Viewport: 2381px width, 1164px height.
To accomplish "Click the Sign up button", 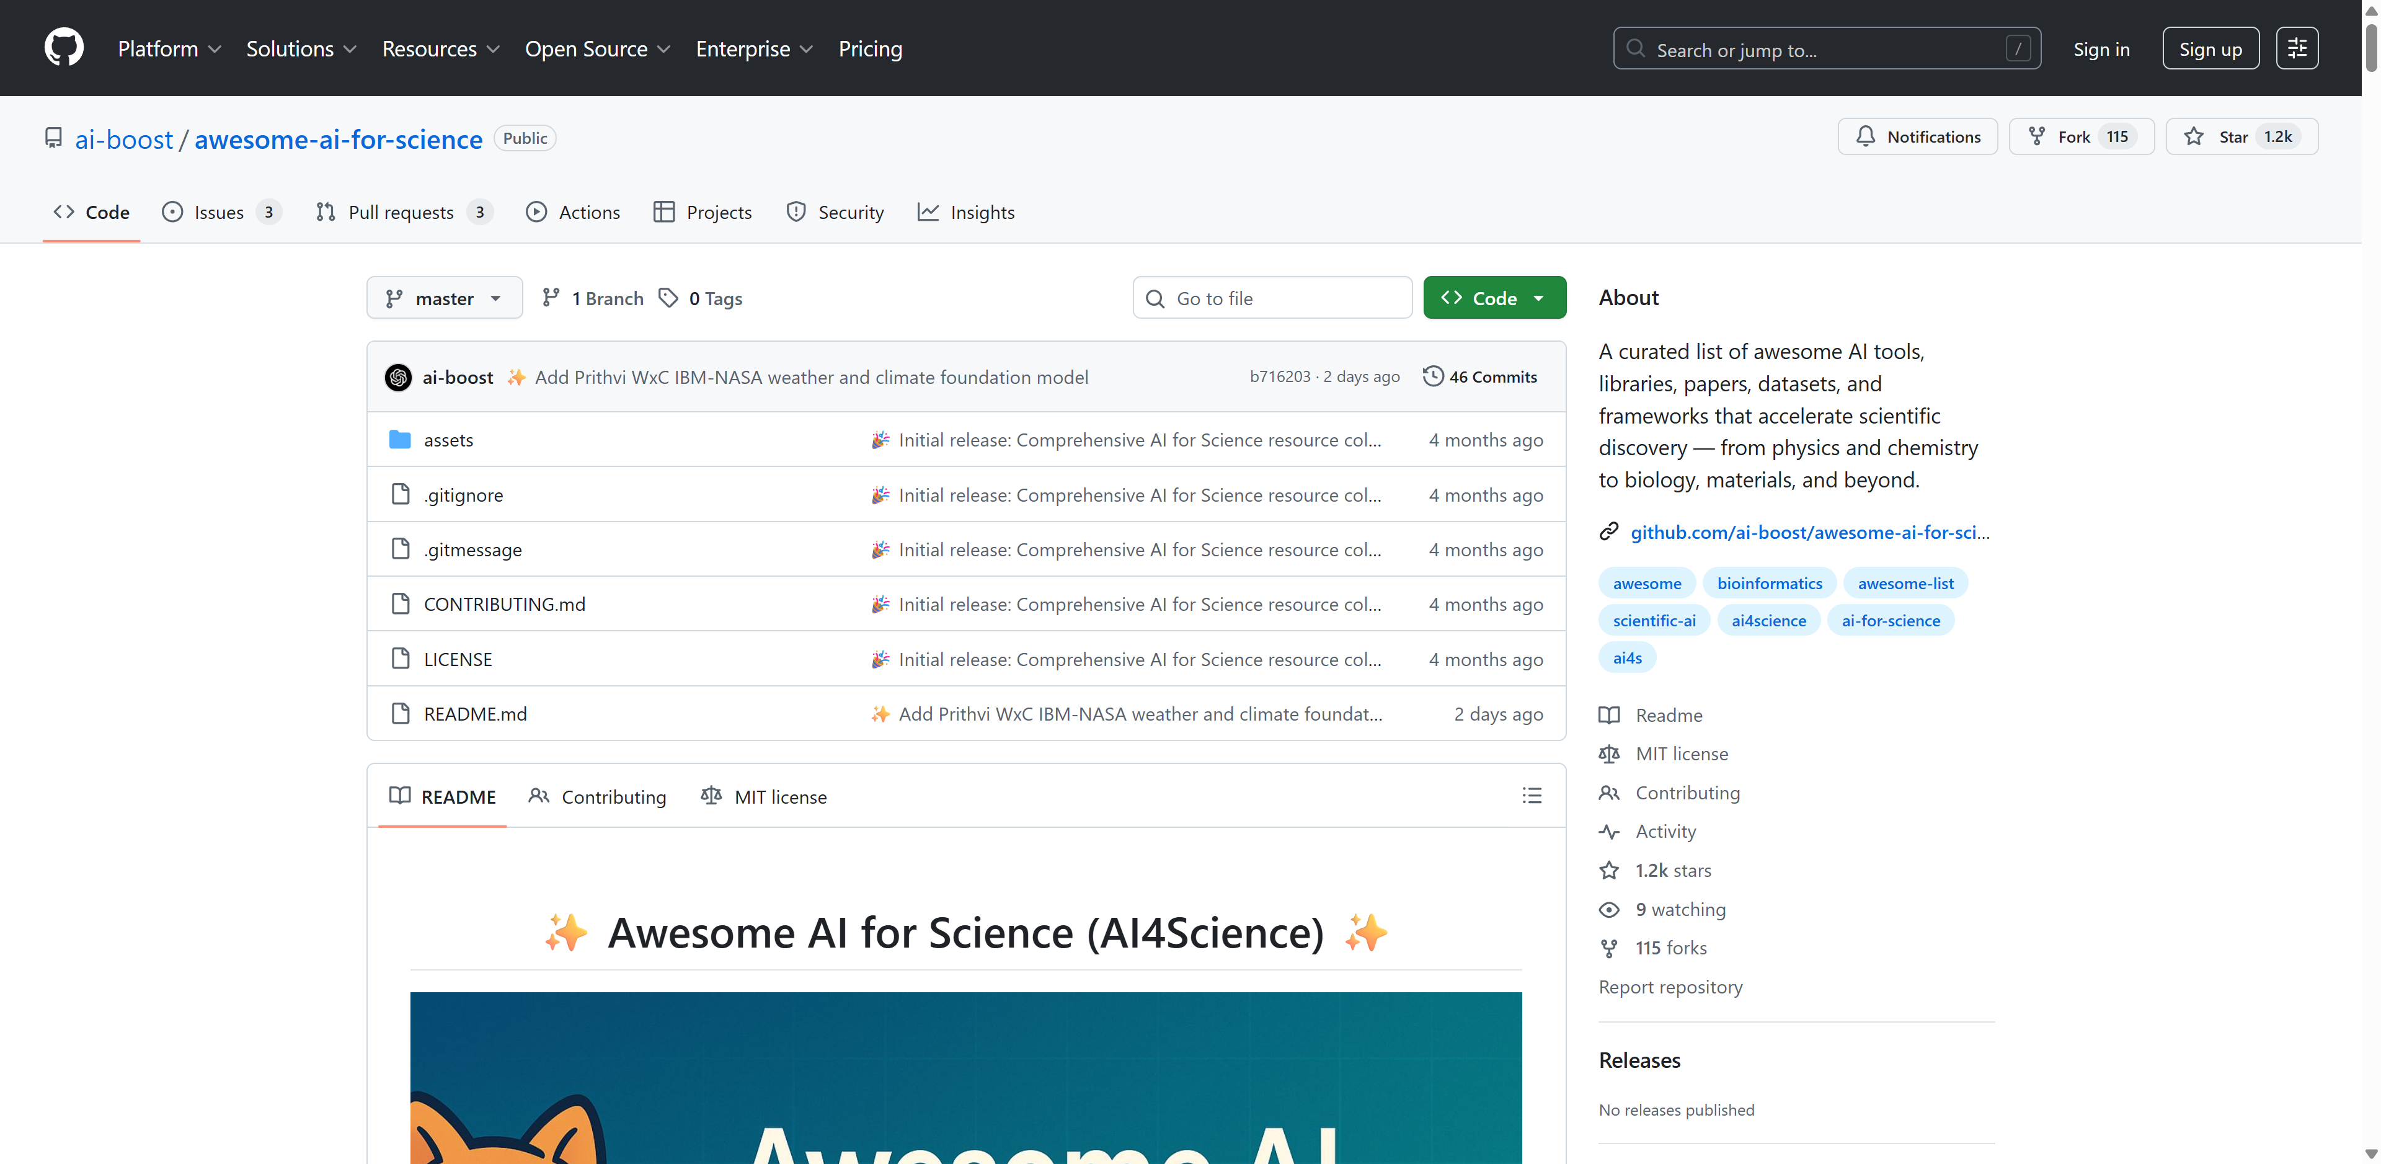I will click(x=2210, y=49).
